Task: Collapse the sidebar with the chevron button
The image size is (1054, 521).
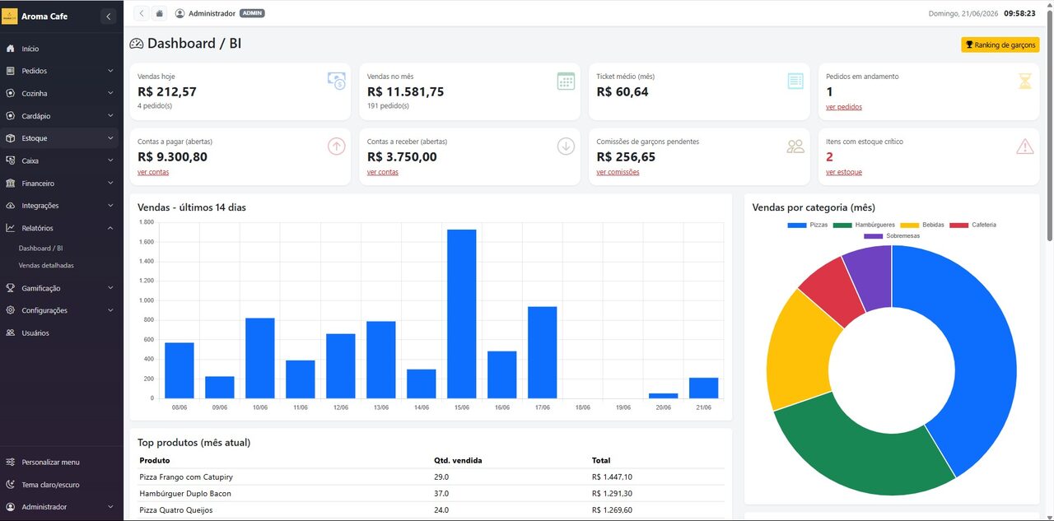Action: click(x=109, y=16)
